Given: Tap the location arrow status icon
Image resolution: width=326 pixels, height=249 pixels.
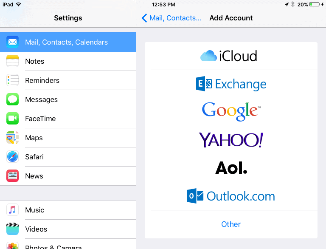Looking at the screenshot, I should 287,4.
